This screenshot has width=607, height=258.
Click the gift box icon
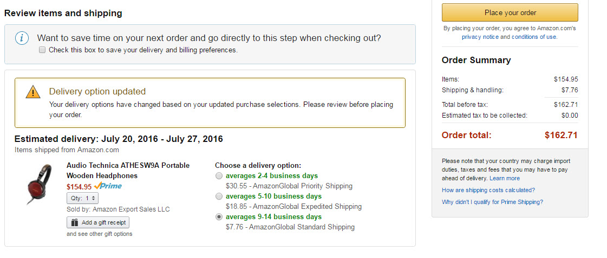pyautogui.click(x=74, y=222)
